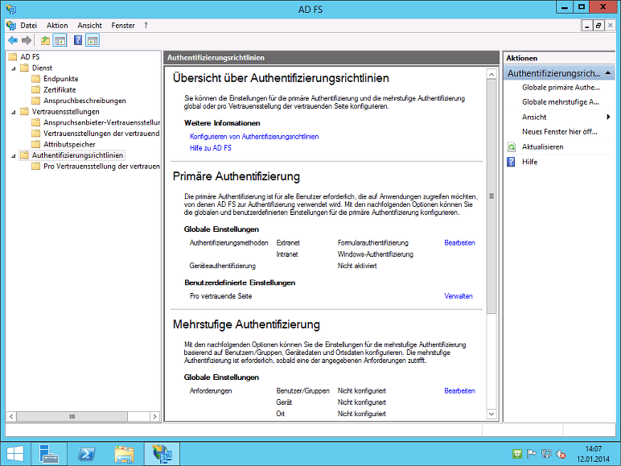Open the Fenster menu

[x=123, y=26]
